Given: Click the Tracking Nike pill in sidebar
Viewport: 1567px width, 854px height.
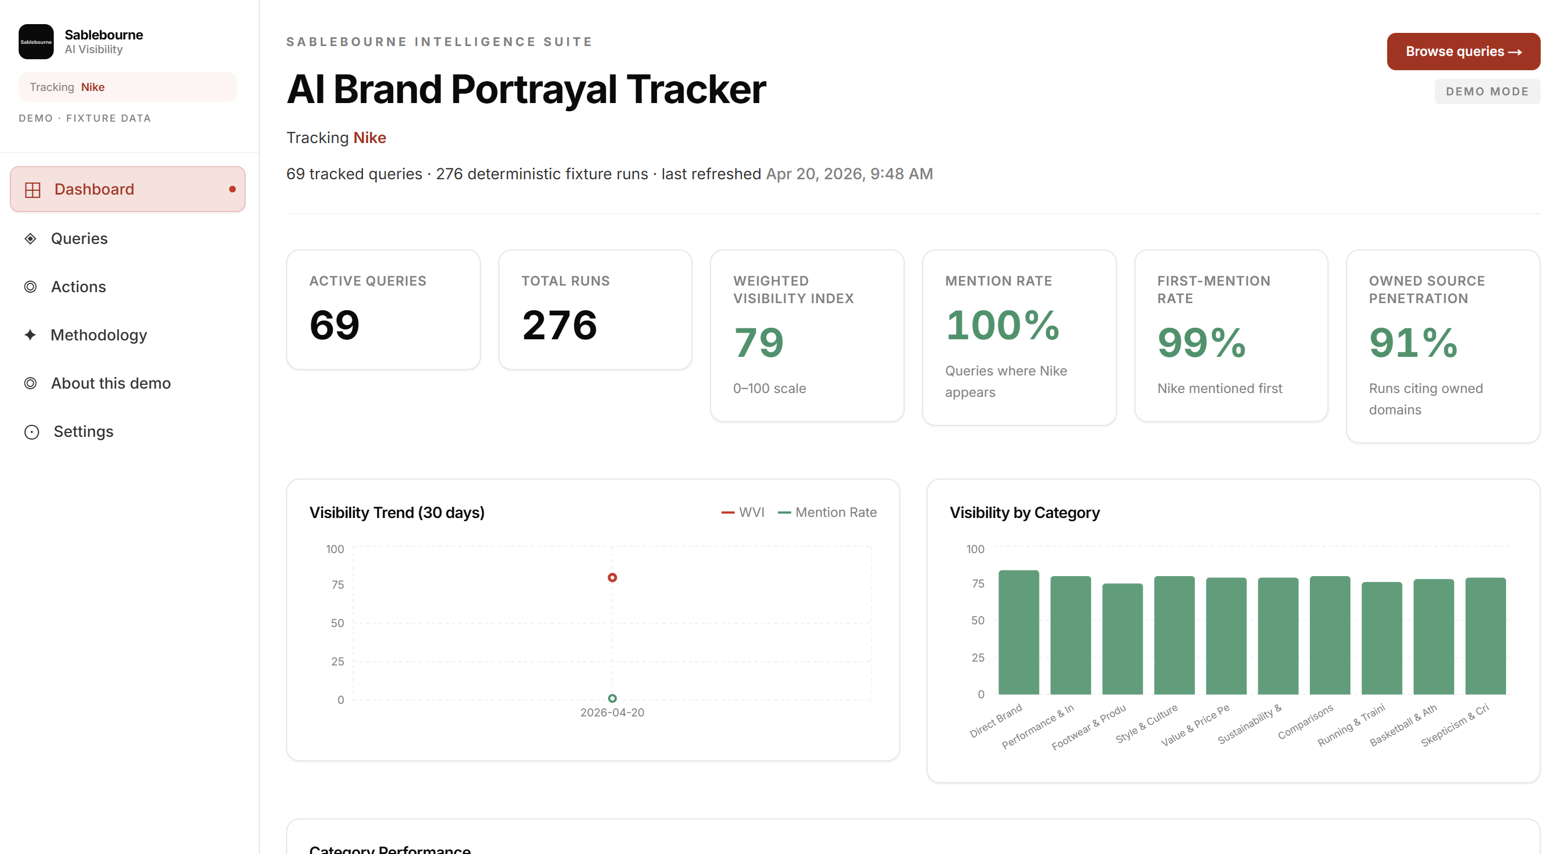Looking at the screenshot, I should tap(127, 87).
